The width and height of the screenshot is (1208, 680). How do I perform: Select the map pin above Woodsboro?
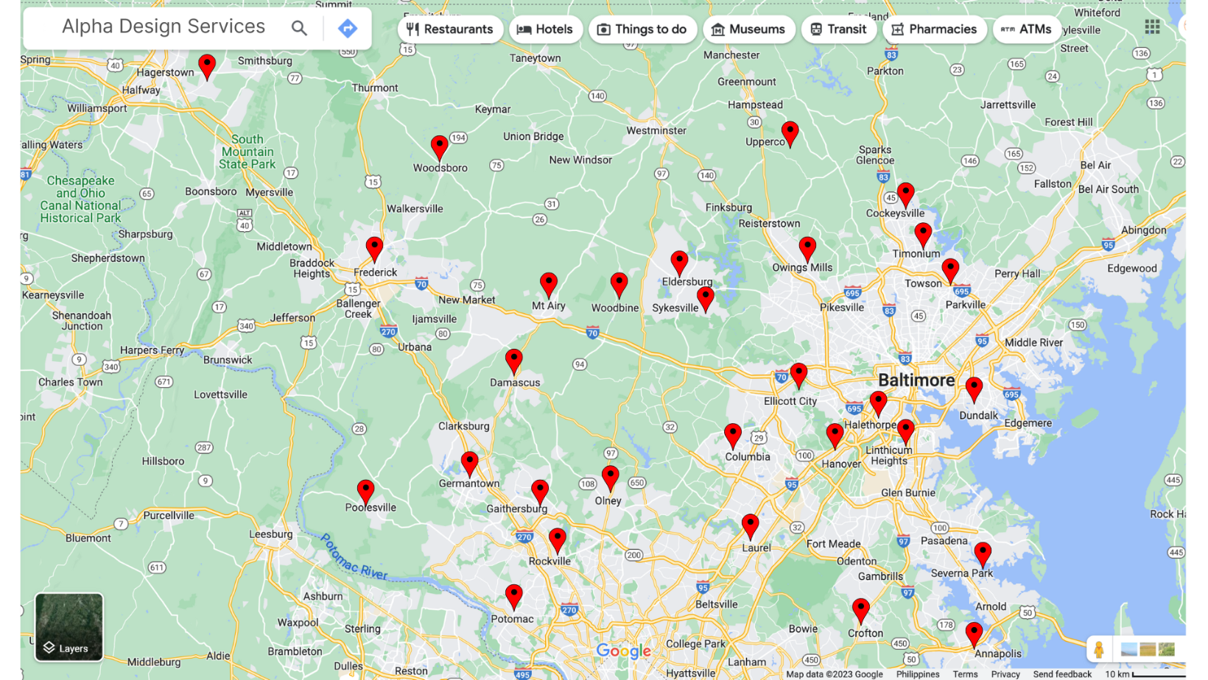point(439,146)
